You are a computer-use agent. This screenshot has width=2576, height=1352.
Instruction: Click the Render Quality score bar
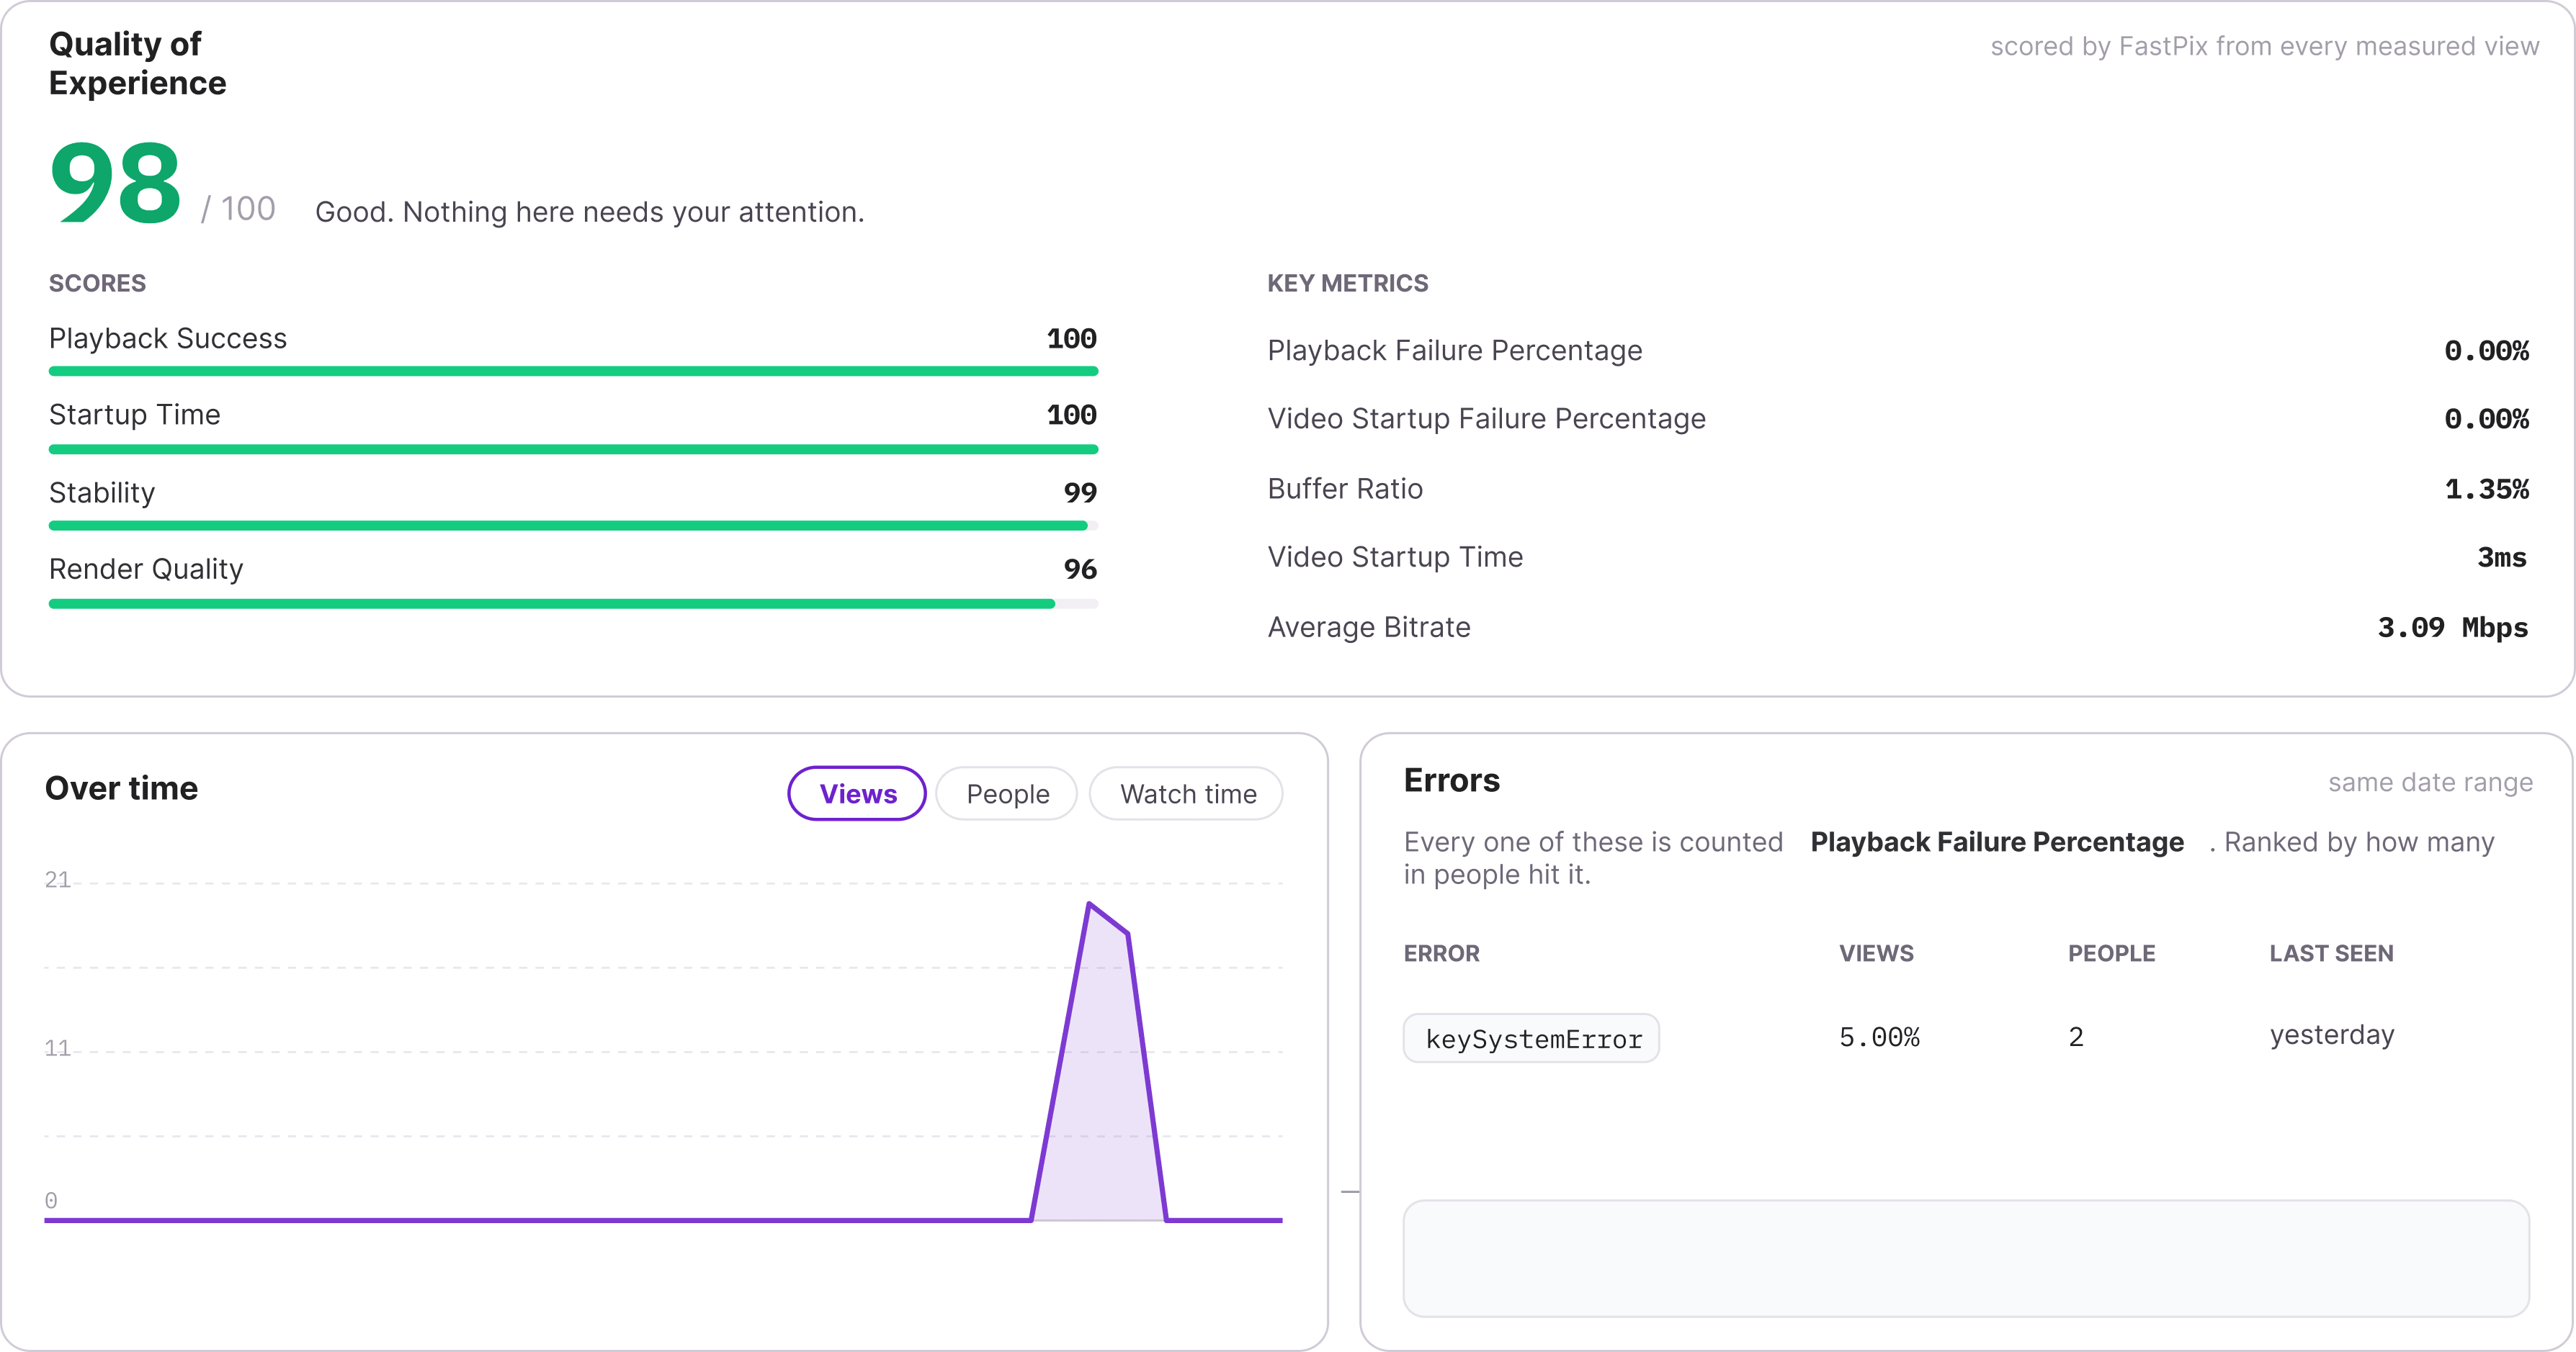(x=573, y=603)
